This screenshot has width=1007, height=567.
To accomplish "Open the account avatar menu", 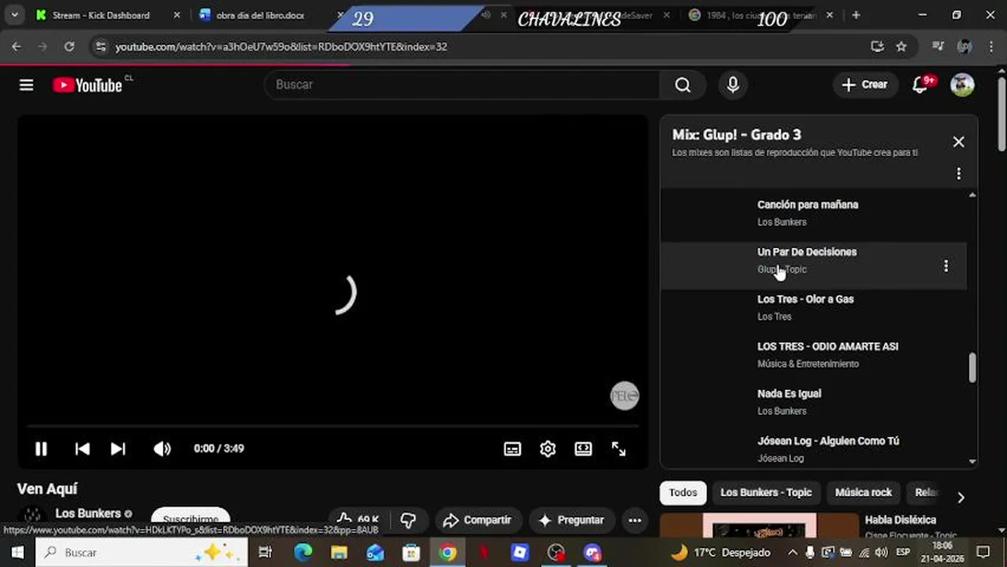I will [x=962, y=85].
